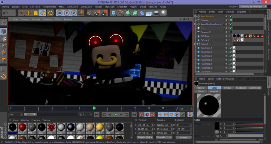Image resolution: width=271 pixels, height=144 pixels.
Task: Open the deformer objects icon
Action: [x=142, y=13]
